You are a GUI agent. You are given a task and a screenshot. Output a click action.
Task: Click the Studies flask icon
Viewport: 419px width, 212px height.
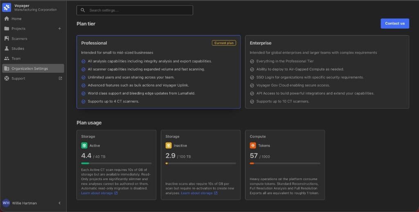coord(7,48)
